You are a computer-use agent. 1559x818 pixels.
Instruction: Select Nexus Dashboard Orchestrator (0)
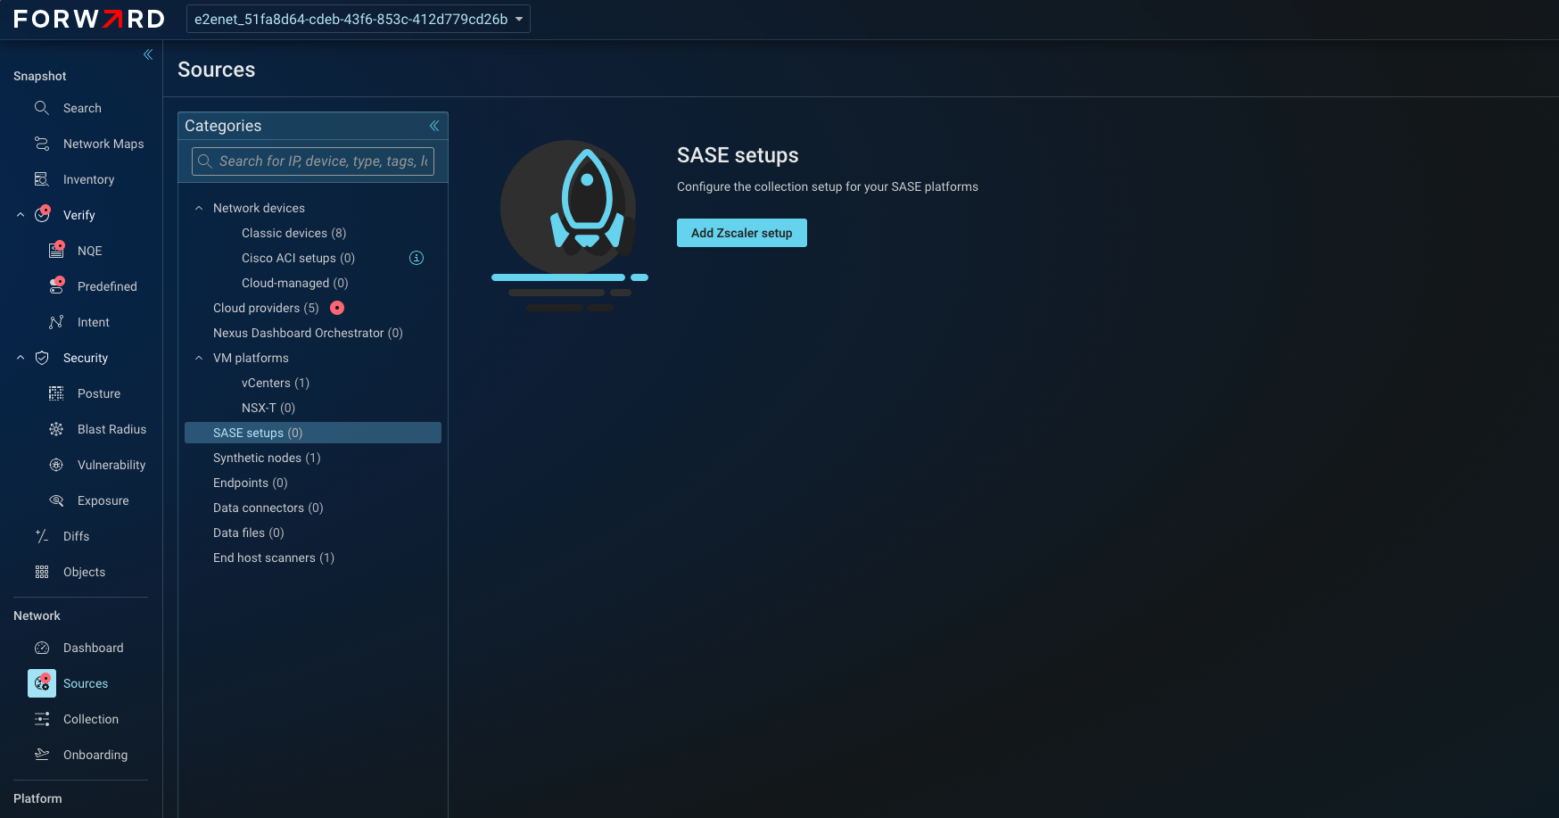pyautogui.click(x=308, y=333)
